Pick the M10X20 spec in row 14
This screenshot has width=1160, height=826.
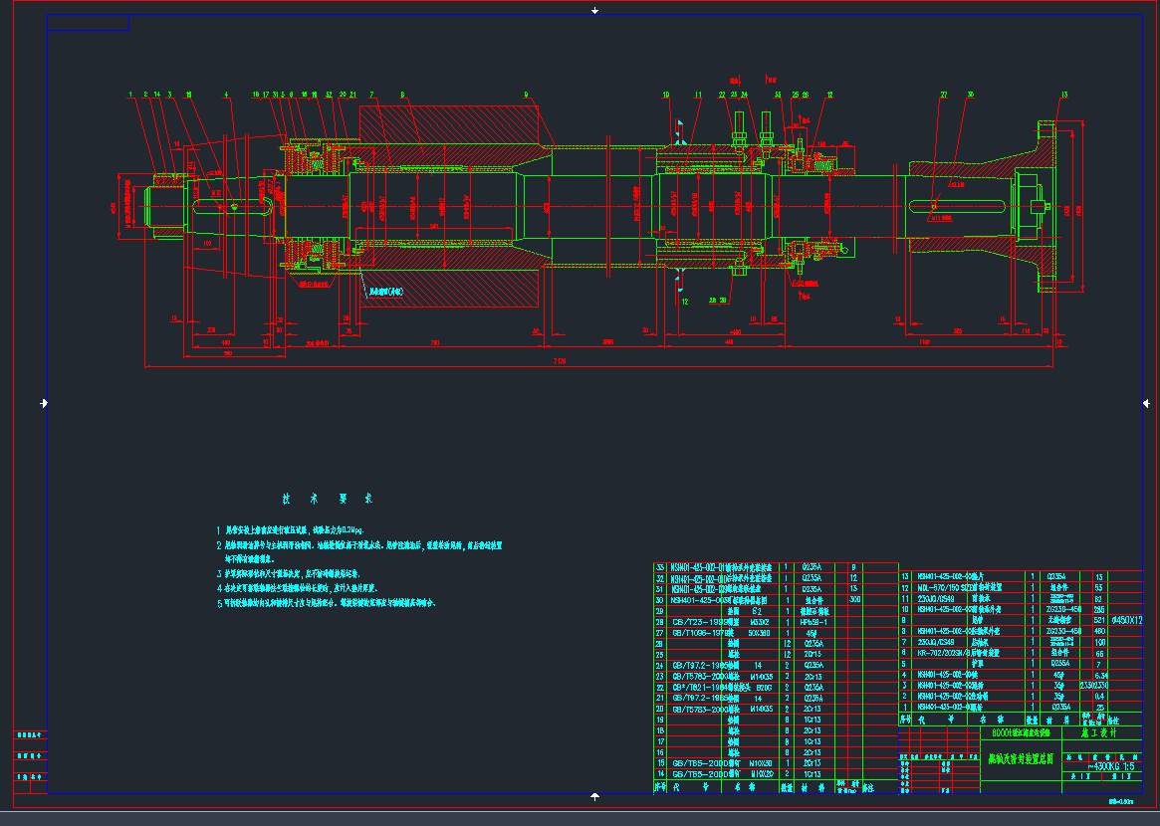point(761,774)
